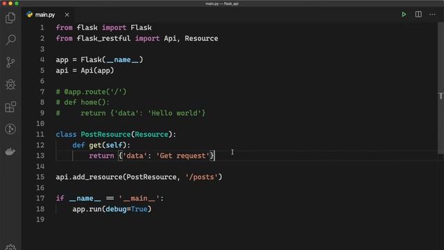Click the 'Resource' base class on line 11
Viewport: 444px width, 250px height.
[x=151, y=134]
